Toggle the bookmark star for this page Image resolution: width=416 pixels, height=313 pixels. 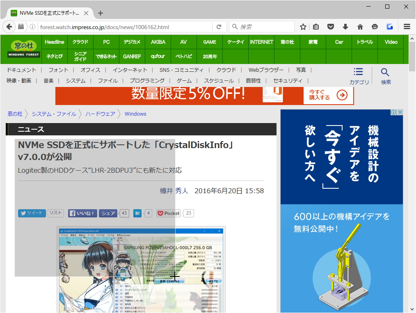[x=303, y=27]
